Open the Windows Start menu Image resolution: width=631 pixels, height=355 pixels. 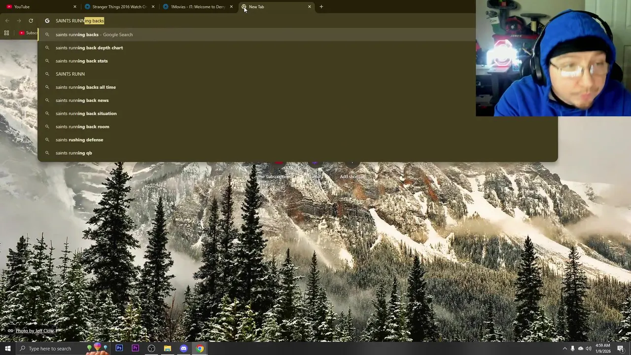pyautogui.click(x=7, y=349)
